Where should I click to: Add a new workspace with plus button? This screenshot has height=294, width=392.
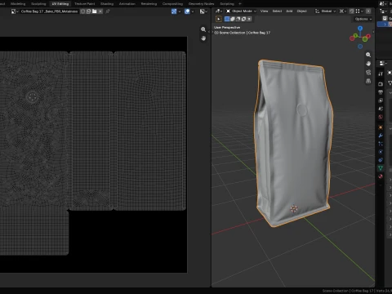point(240,4)
